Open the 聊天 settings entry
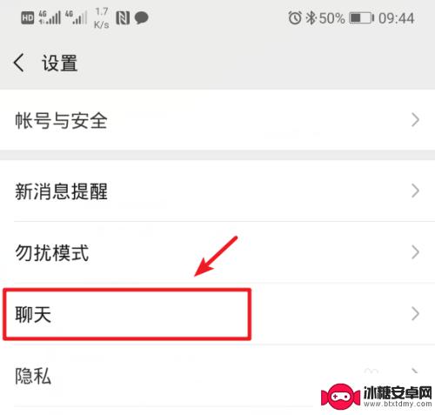The height and width of the screenshot is (415, 435). (217, 314)
